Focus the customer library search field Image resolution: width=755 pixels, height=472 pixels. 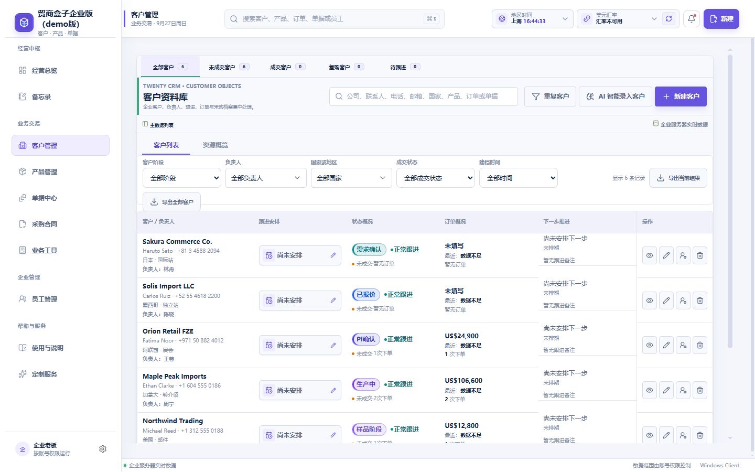coord(424,96)
